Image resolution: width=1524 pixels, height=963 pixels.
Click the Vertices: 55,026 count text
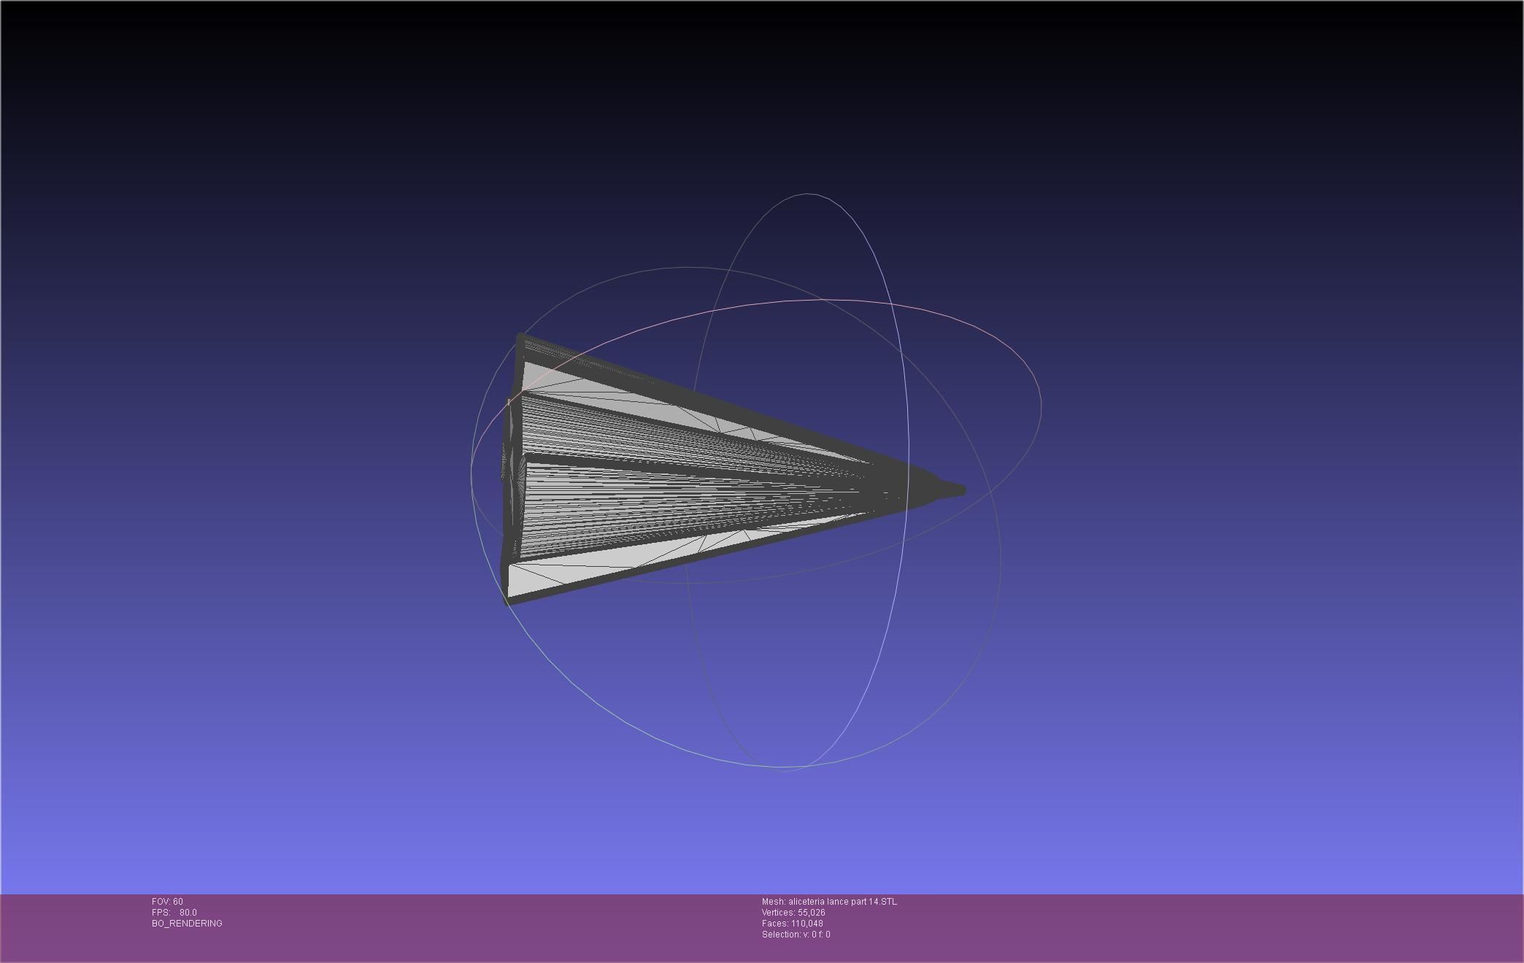(793, 913)
